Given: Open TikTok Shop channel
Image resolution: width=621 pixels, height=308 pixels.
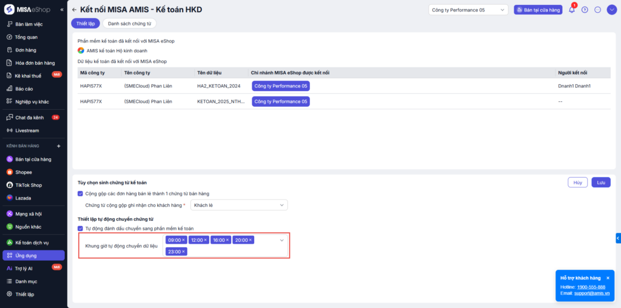Looking at the screenshot, I should click(28, 185).
